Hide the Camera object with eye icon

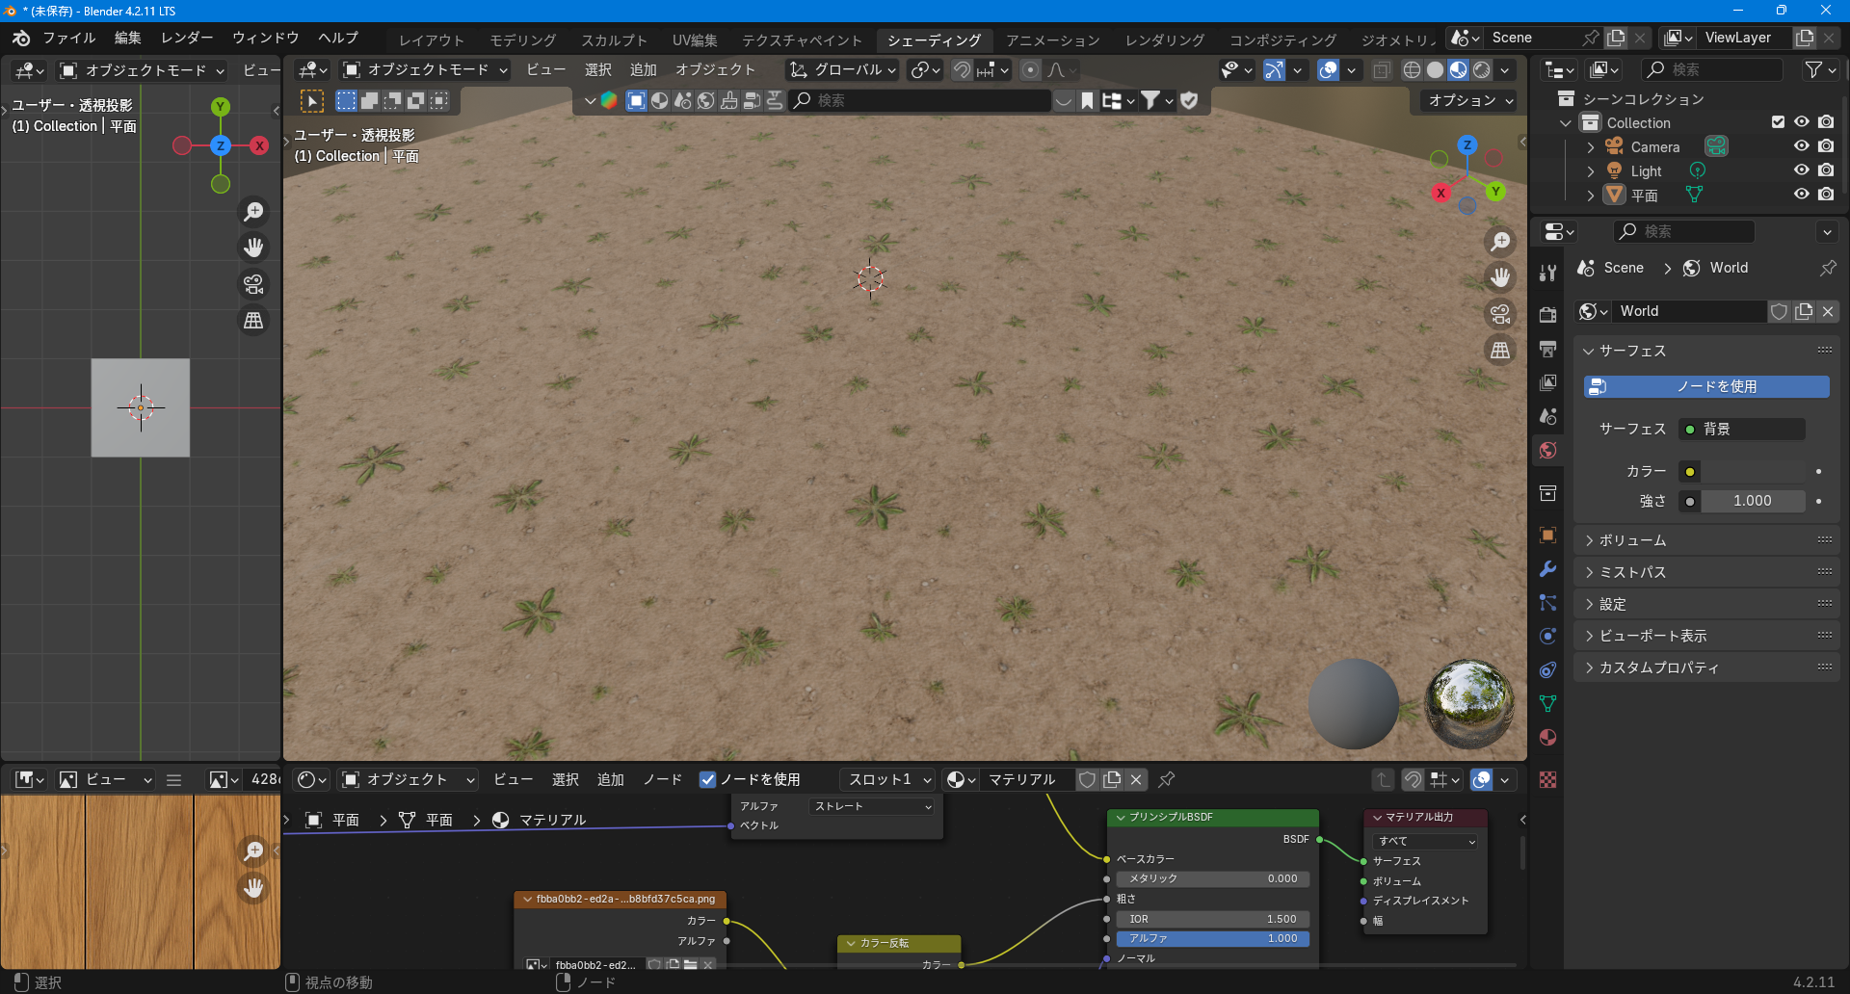(x=1801, y=145)
